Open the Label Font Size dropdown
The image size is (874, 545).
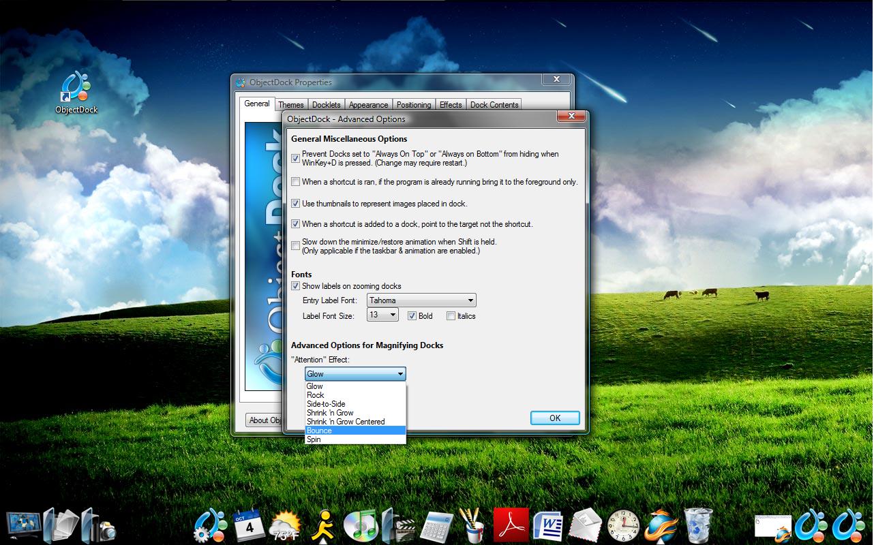click(382, 315)
